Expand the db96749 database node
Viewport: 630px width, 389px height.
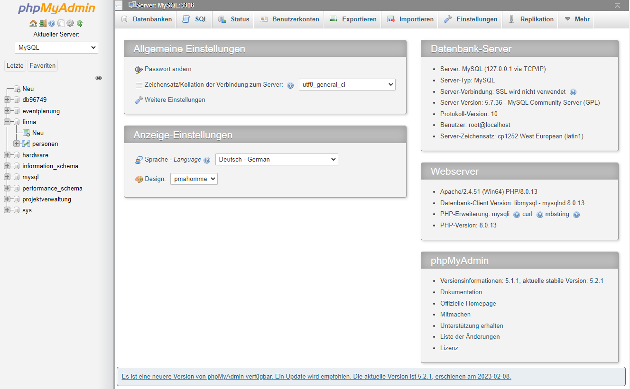(x=7, y=100)
